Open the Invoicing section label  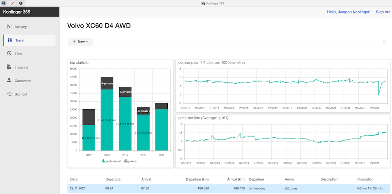pyautogui.click(x=21, y=67)
